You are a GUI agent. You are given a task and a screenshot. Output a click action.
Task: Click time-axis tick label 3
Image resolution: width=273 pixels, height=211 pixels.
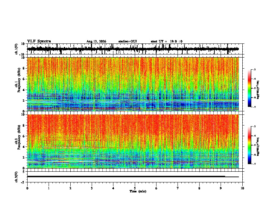point(92,188)
